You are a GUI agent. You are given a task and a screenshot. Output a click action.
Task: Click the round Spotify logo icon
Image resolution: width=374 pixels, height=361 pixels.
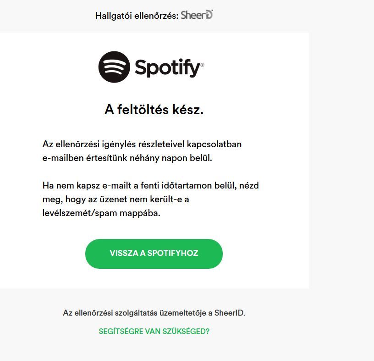coord(114,67)
